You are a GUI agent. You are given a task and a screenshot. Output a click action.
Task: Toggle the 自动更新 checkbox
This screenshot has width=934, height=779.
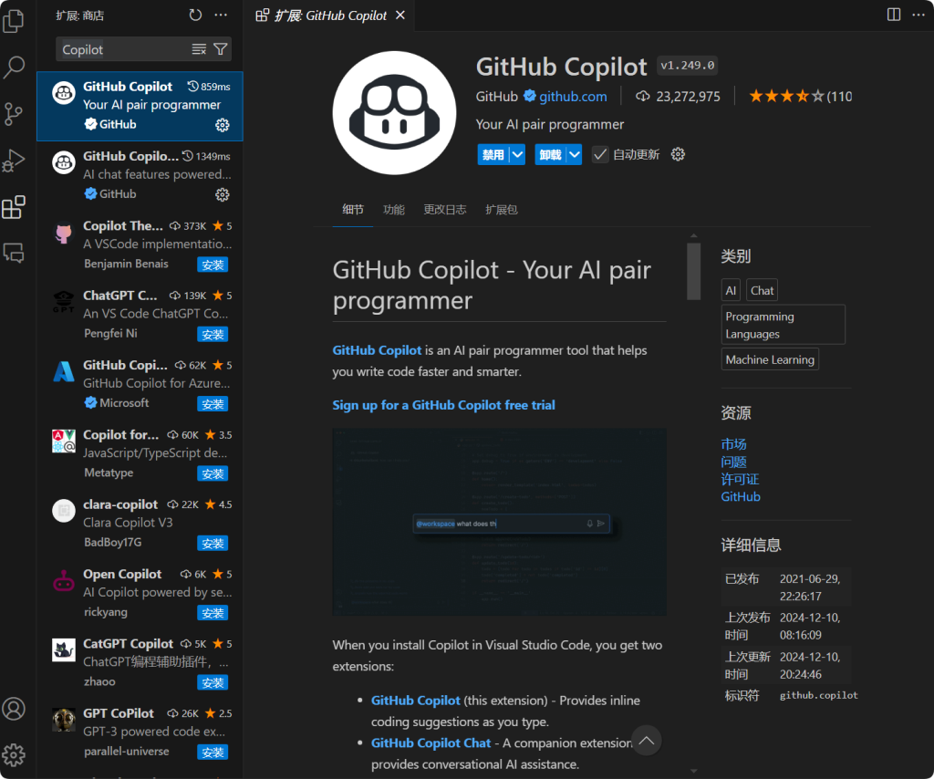(x=600, y=155)
